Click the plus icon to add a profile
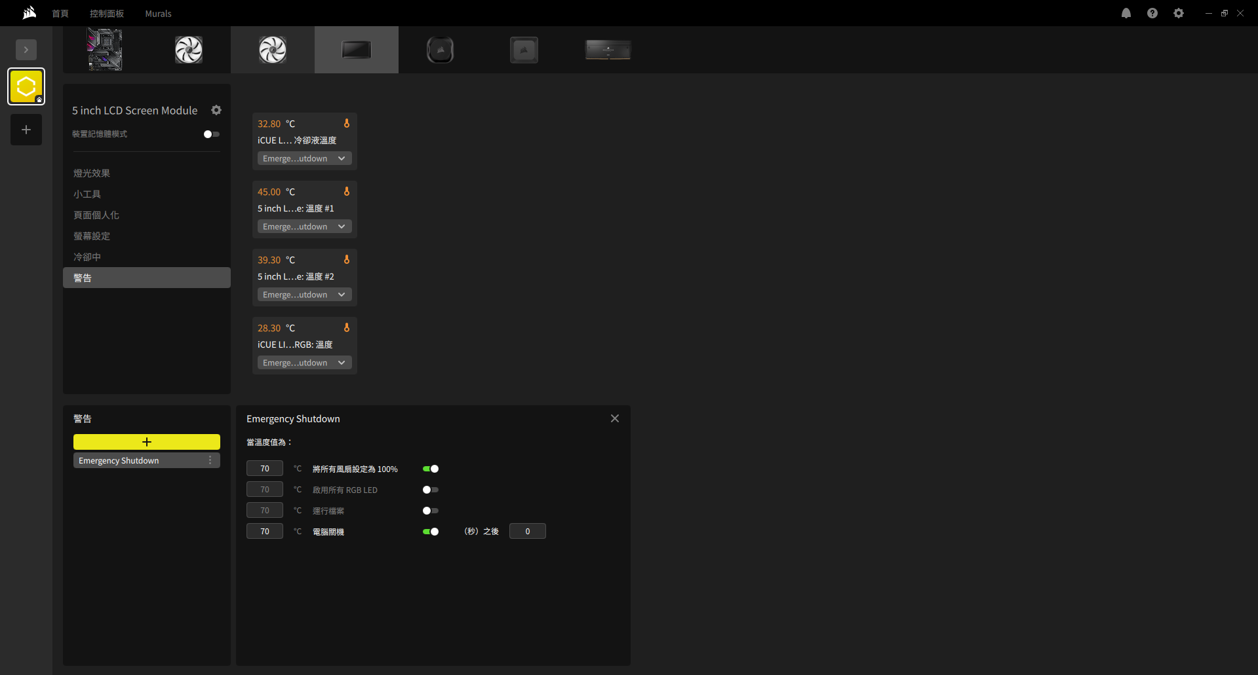This screenshot has height=675, width=1258. tap(26, 130)
